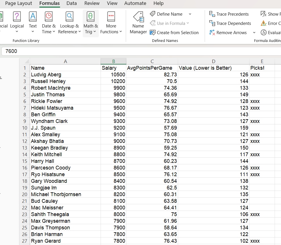
Task: Open the Math & Trig functions icon
Action: coord(90,16)
